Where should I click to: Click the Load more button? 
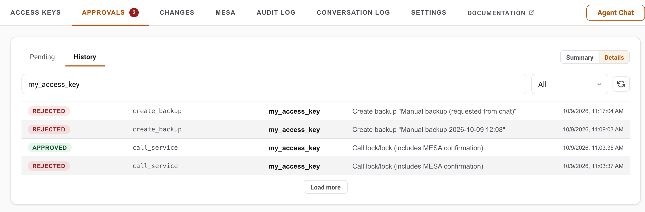pos(325,187)
